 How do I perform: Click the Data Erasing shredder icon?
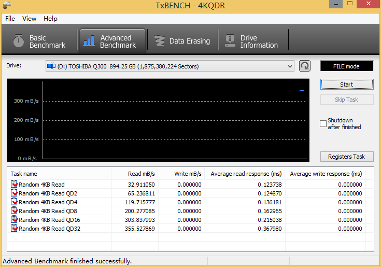tap(160, 41)
